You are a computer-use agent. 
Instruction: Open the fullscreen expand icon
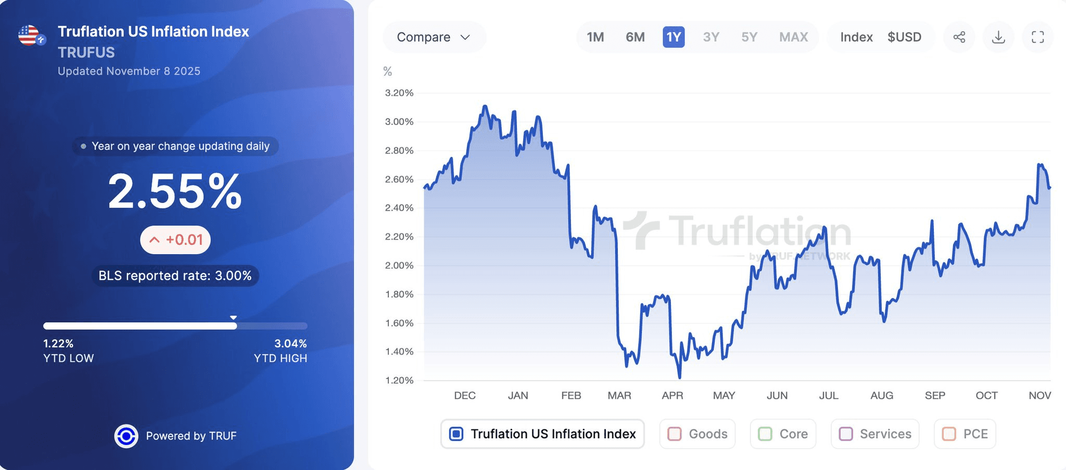point(1037,37)
